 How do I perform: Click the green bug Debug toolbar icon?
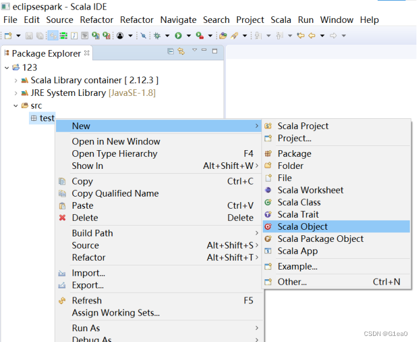pyautogui.click(x=157, y=36)
